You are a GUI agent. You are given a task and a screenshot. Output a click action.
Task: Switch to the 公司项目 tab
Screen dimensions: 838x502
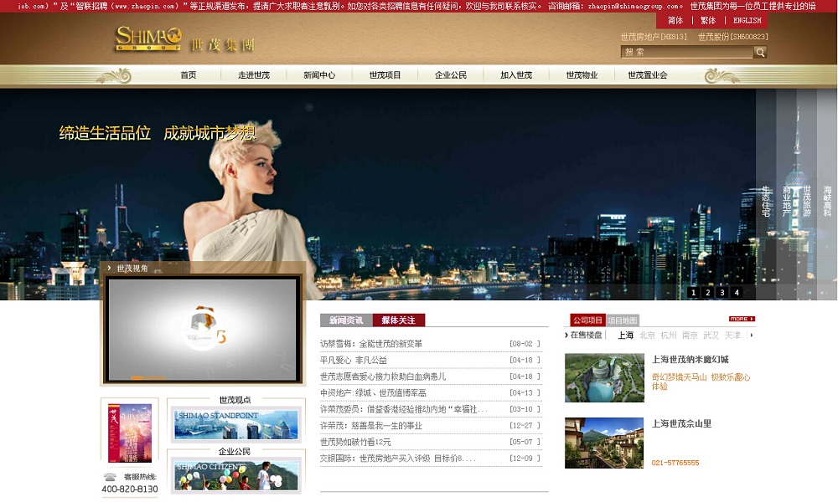[588, 320]
